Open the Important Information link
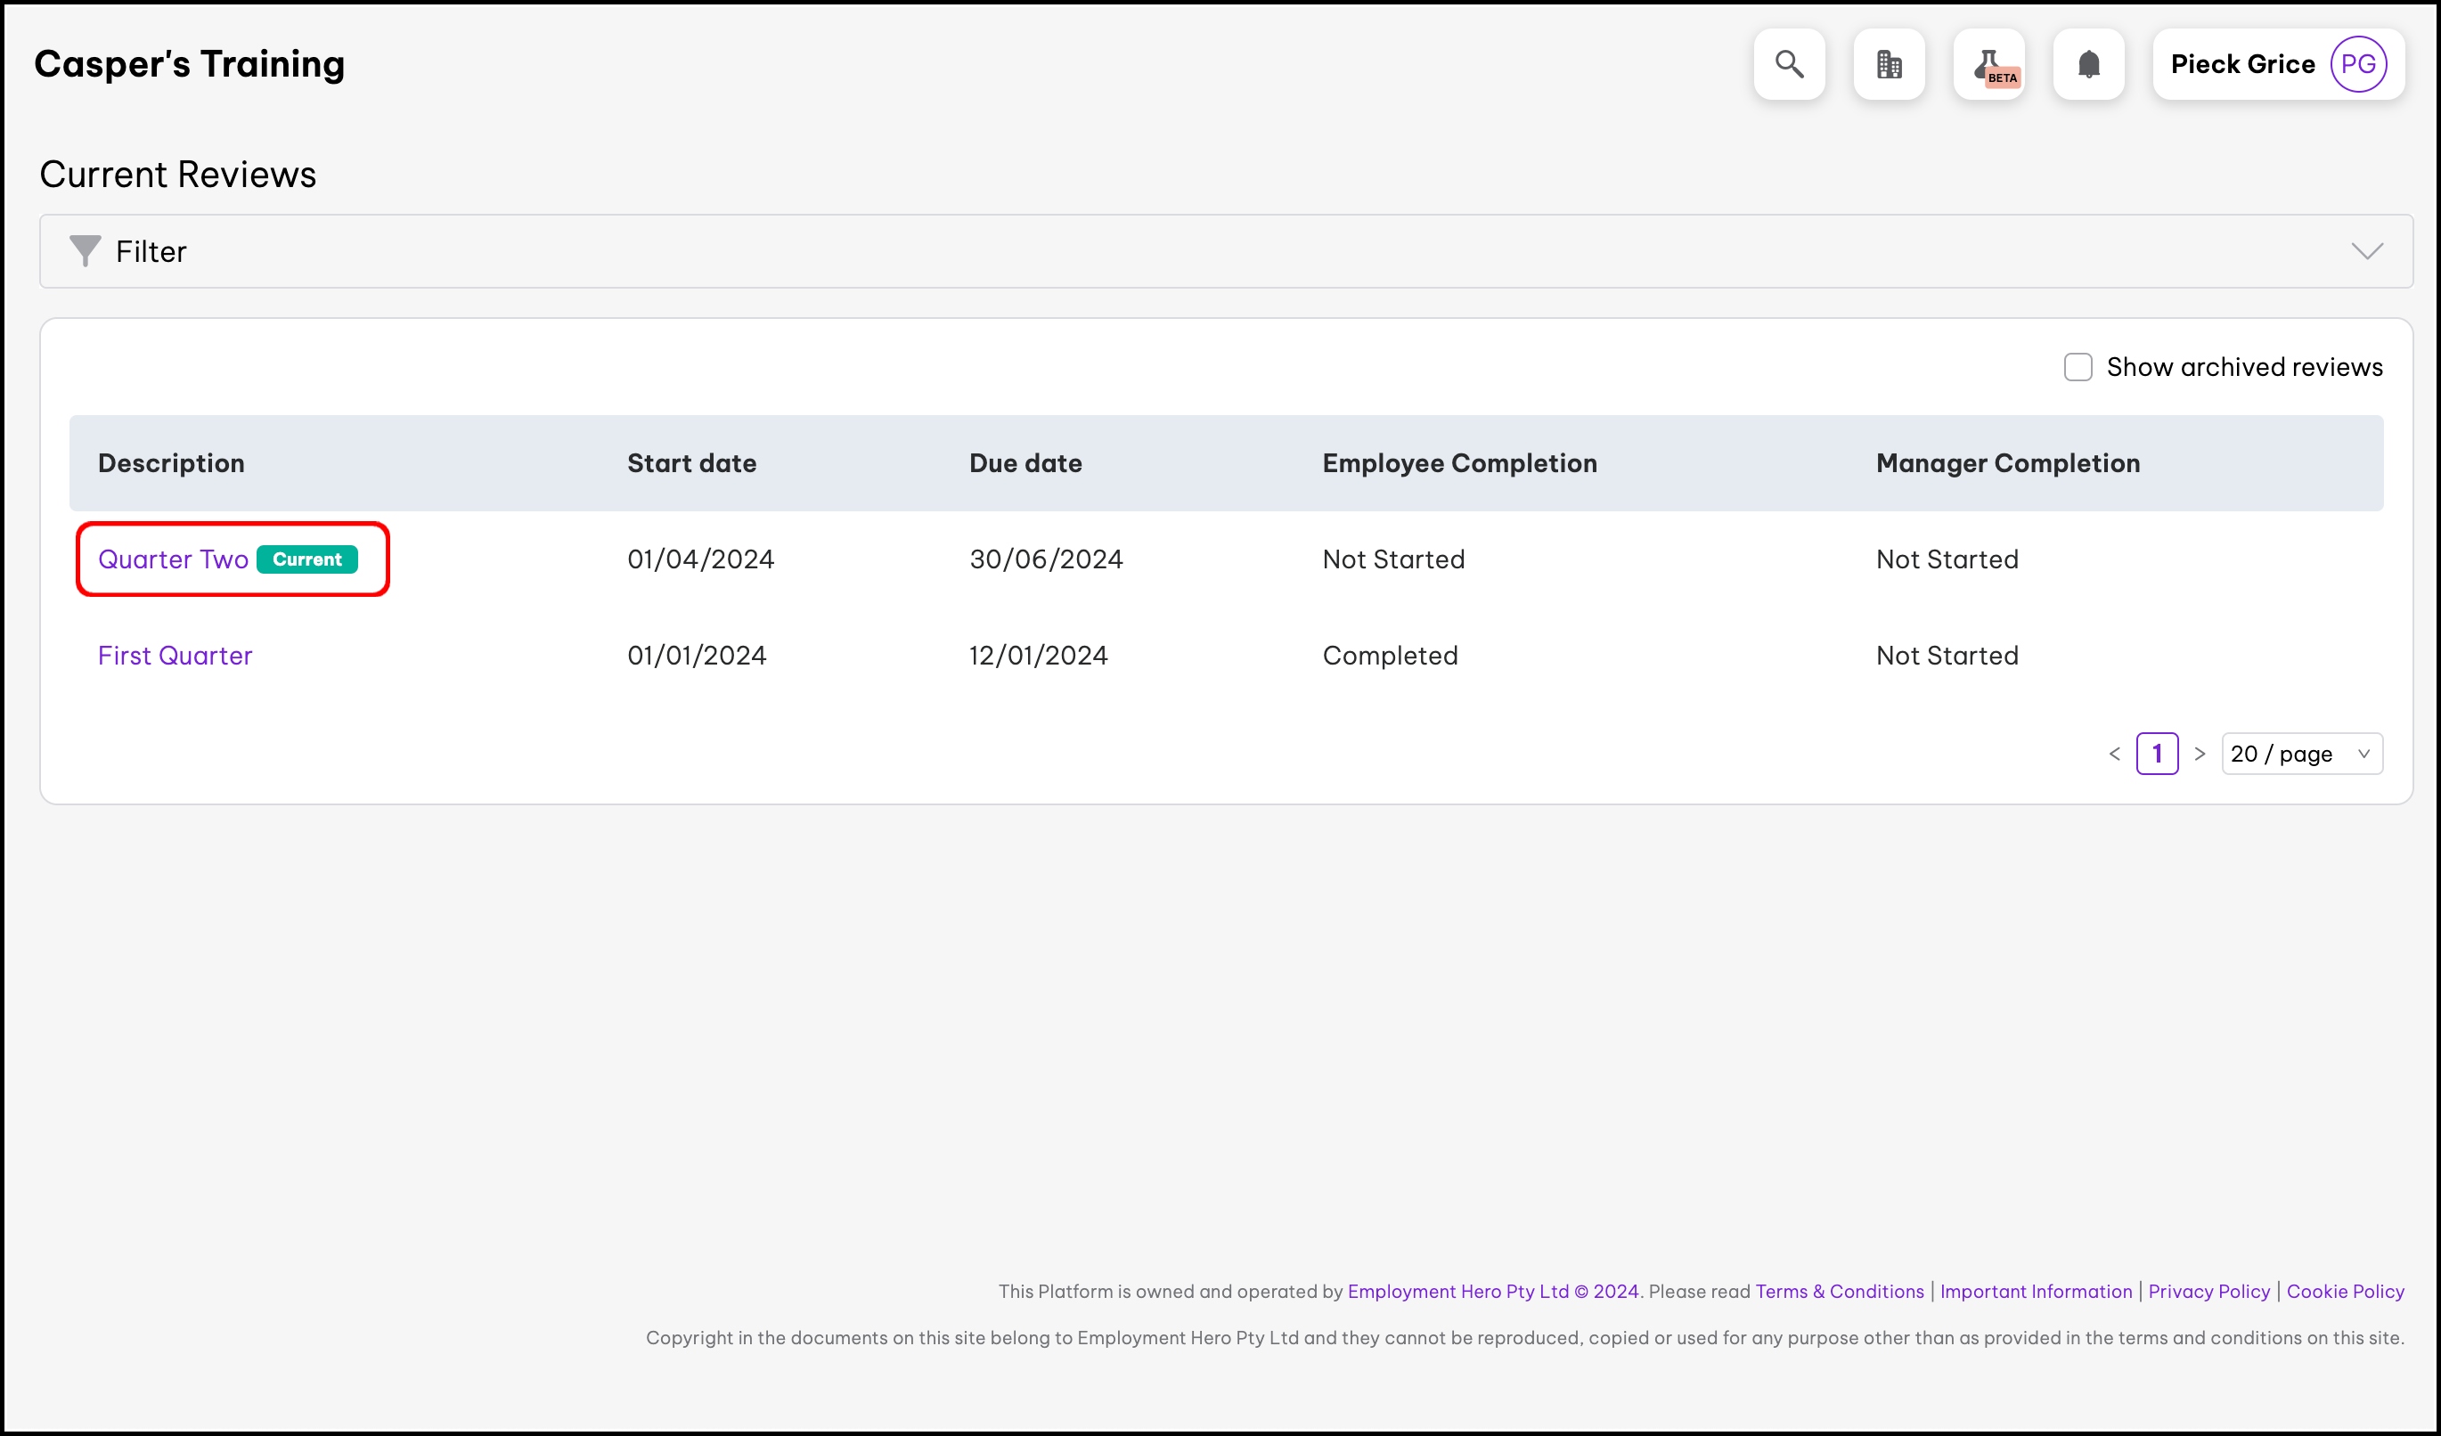2441x1436 pixels. (x=2035, y=1291)
